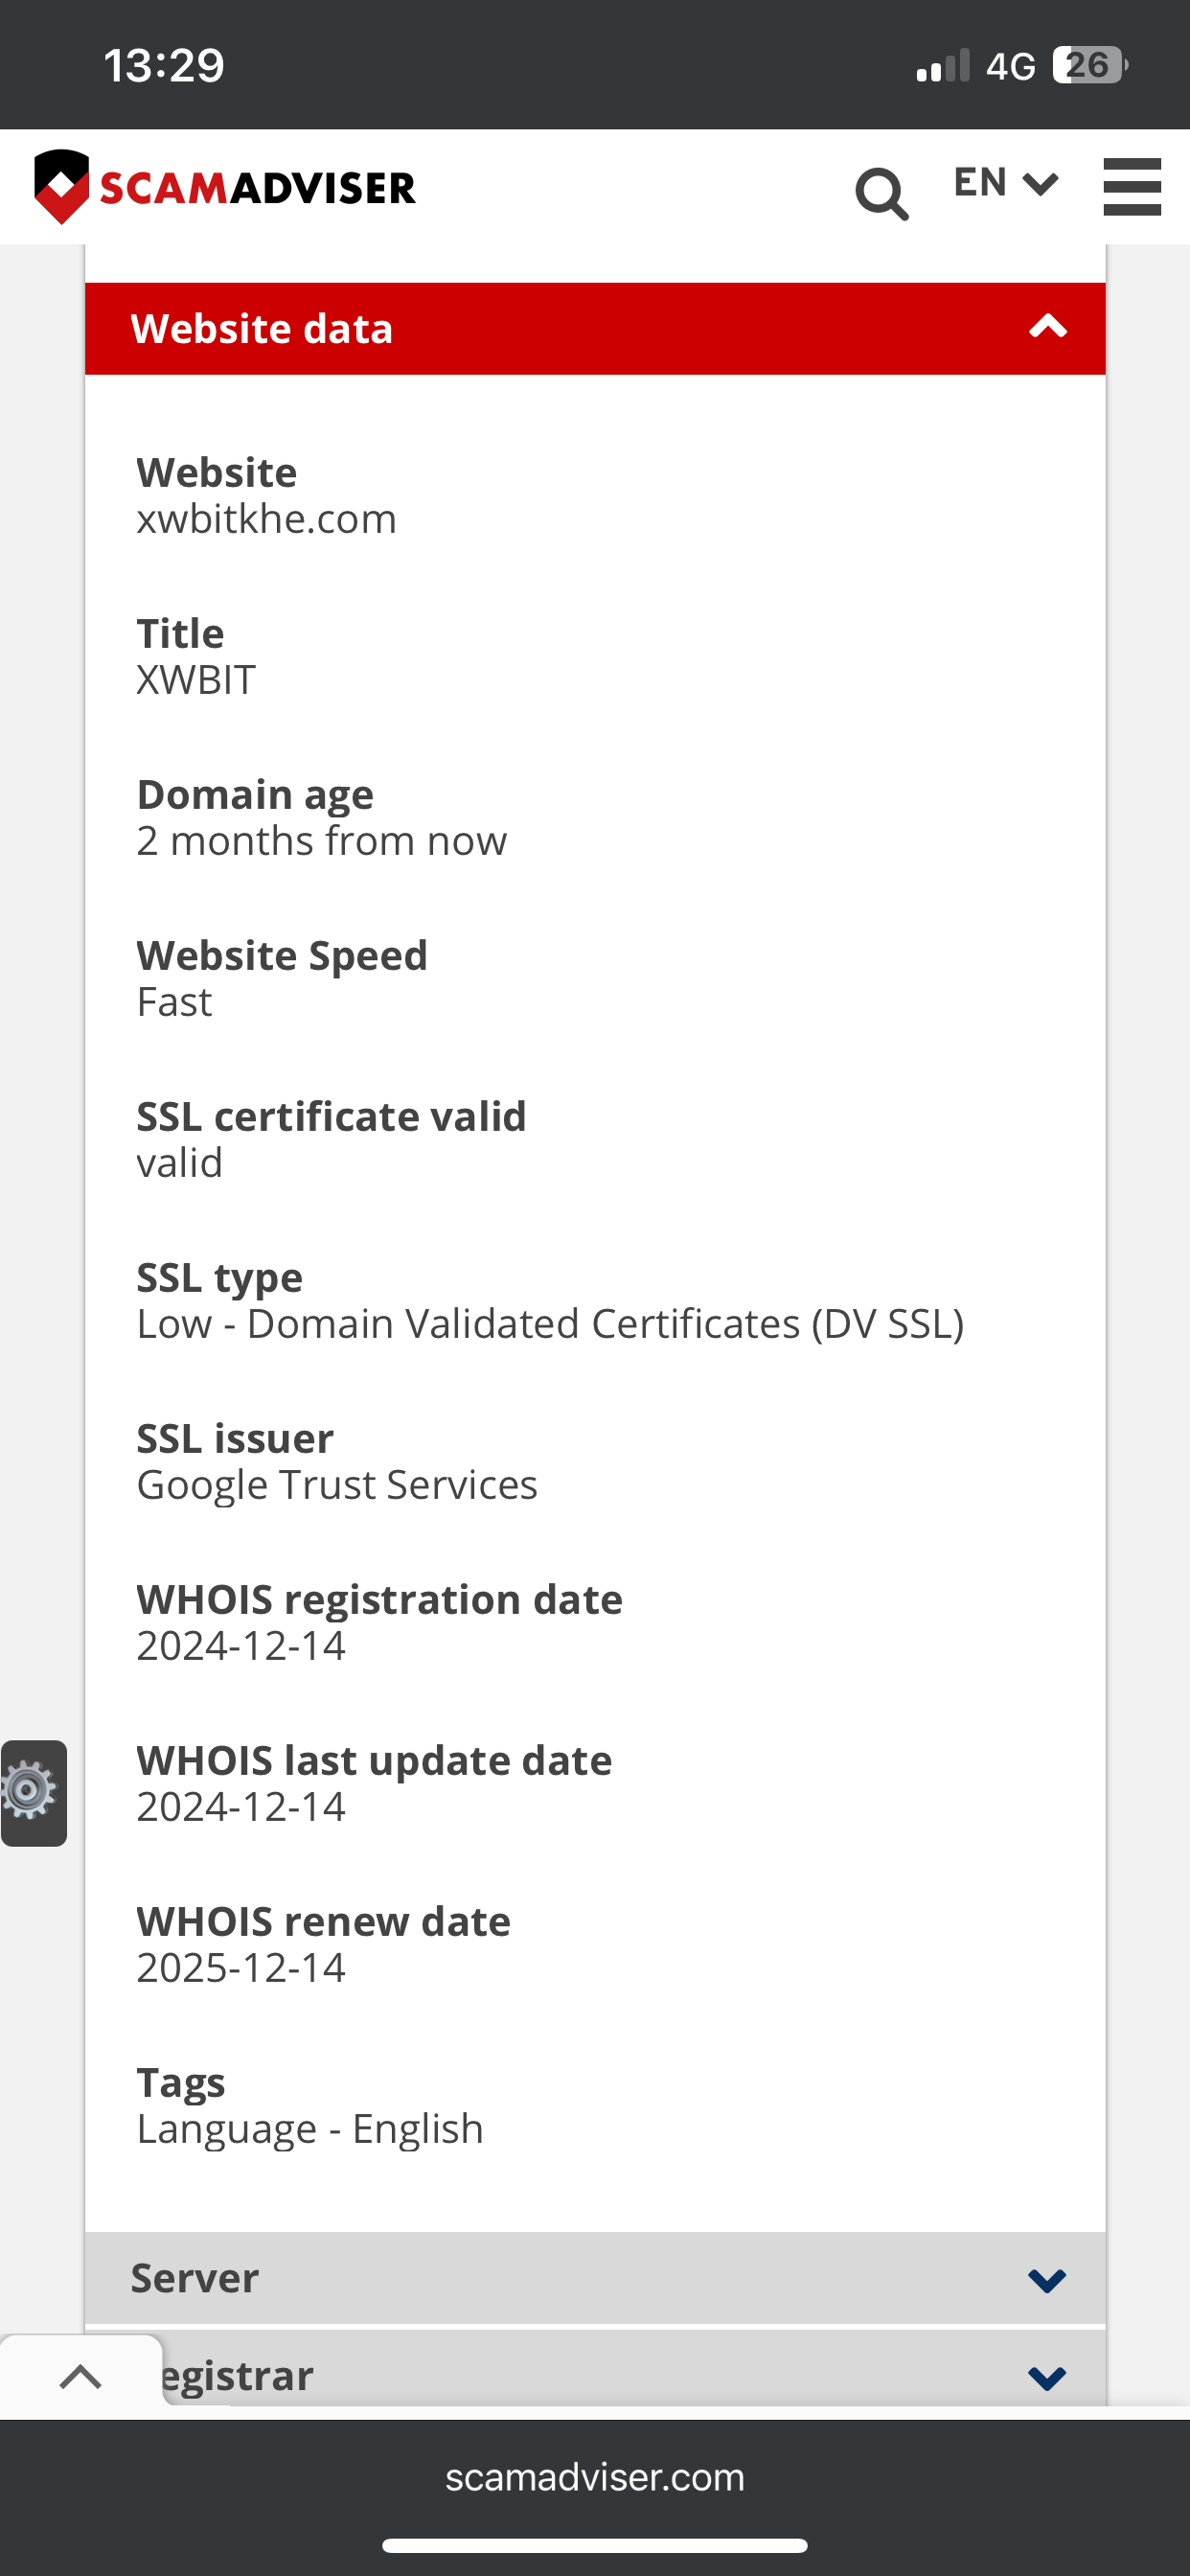Image resolution: width=1190 pixels, height=2576 pixels.
Task: Tap the scroll-to-top arrow tab
Action: [x=81, y=2377]
